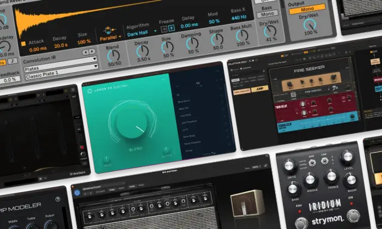Click the ON footswitch on Iridium

353,215
